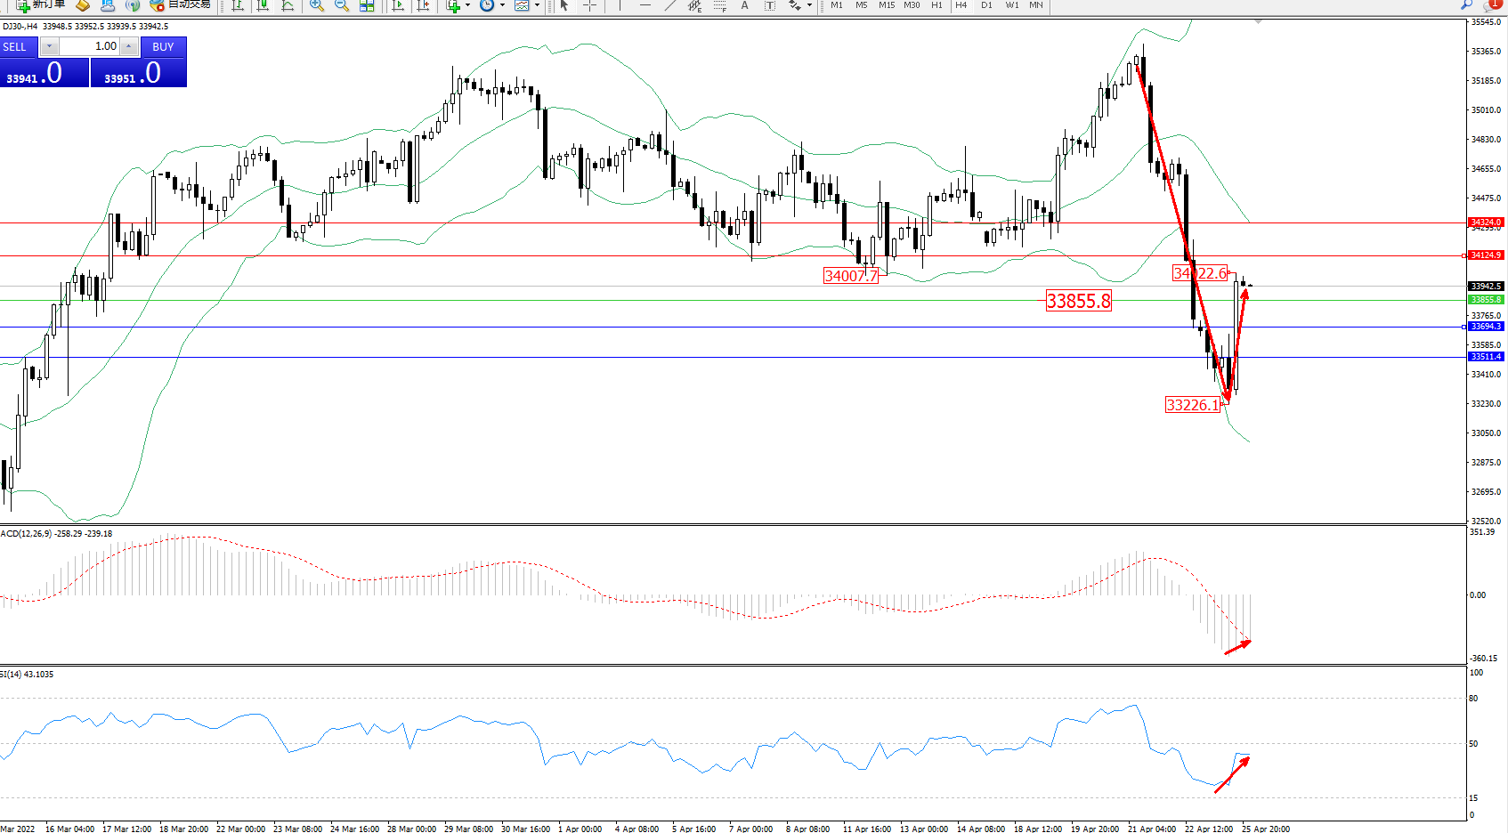This screenshot has height=833, width=1508.
Task: Switch to the M15 timeframe
Action: [887, 5]
